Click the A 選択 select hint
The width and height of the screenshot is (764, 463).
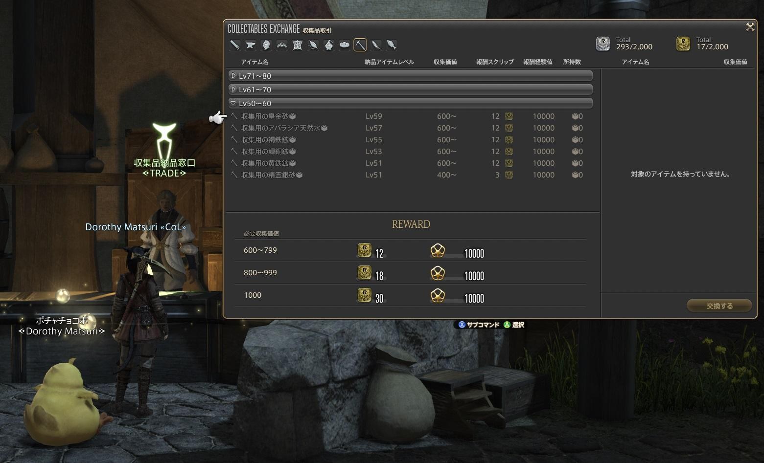click(514, 325)
